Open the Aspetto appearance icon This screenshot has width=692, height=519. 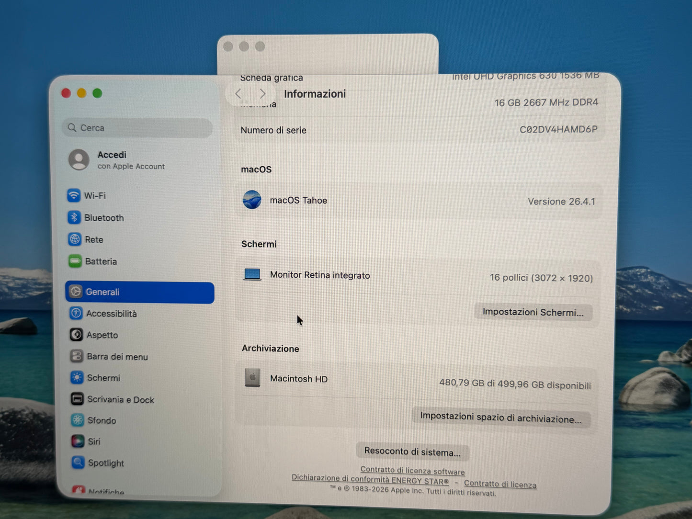(77, 335)
